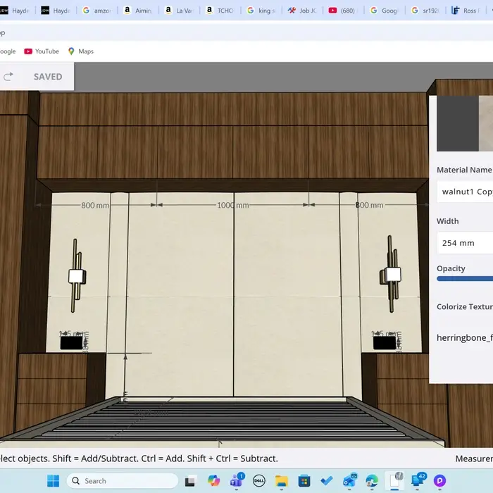Screen dimensions: 493x493
Task: Click the redo arrow icon
Action: coord(8,77)
